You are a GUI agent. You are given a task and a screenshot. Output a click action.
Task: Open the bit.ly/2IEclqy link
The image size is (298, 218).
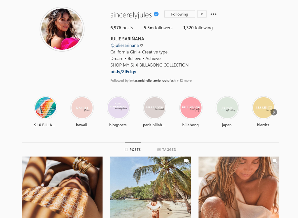pyautogui.click(x=123, y=72)
